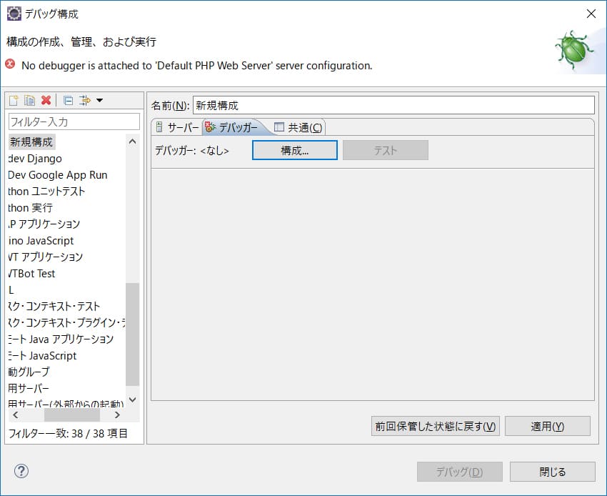
Task: Delete the selected launch configuration
Action: pos(46,100)
